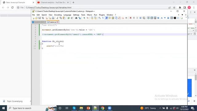The image size is (197, 111).
Task: Undo the last edit with the green arrow
Action: pos(68,18)
